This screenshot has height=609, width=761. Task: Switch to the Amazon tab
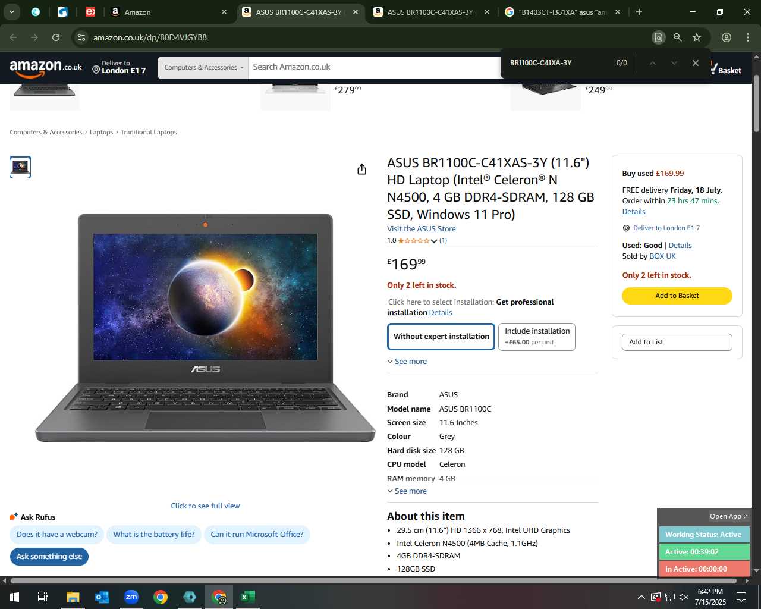pyautogui.click(x=168, y=12)
